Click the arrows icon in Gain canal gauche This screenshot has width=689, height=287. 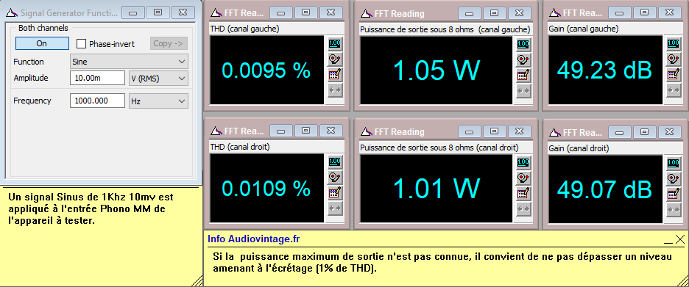674,91
